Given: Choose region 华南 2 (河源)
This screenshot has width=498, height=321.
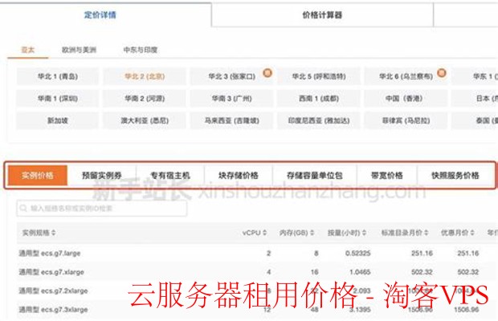Looking at the screenshot, I should click(145, 99).
